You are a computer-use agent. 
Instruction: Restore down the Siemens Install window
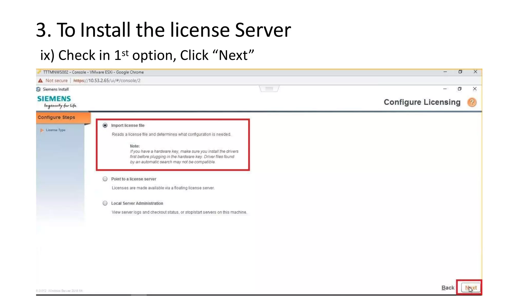[460, 89]
